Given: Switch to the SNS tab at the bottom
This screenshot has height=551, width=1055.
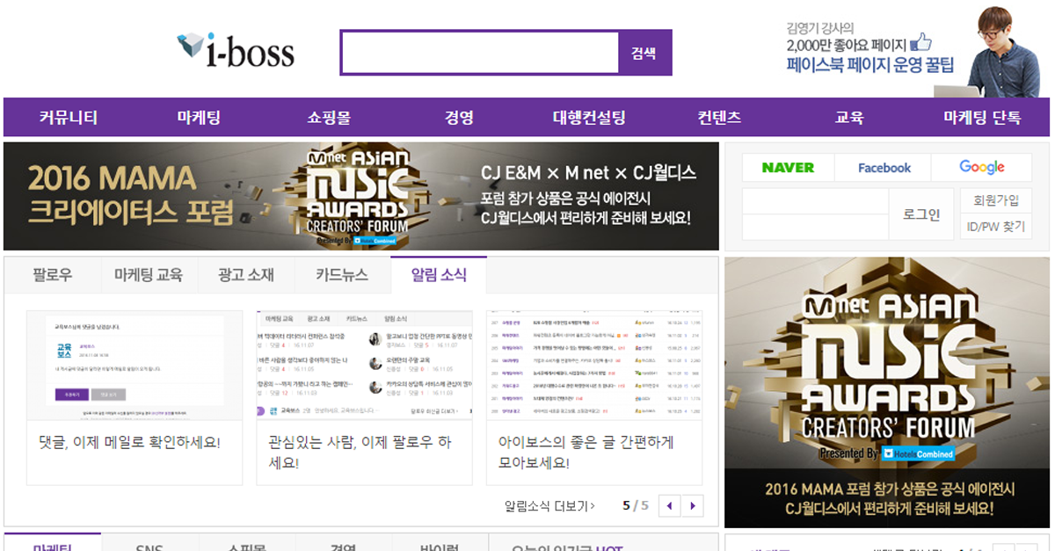Looking at the screenshot, I should [x=151, y=546].
